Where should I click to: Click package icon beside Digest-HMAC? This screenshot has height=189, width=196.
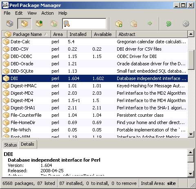(x=6, y=86)
